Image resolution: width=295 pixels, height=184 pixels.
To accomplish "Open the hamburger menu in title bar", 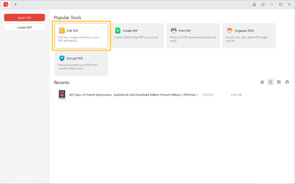I will (263, 5).
